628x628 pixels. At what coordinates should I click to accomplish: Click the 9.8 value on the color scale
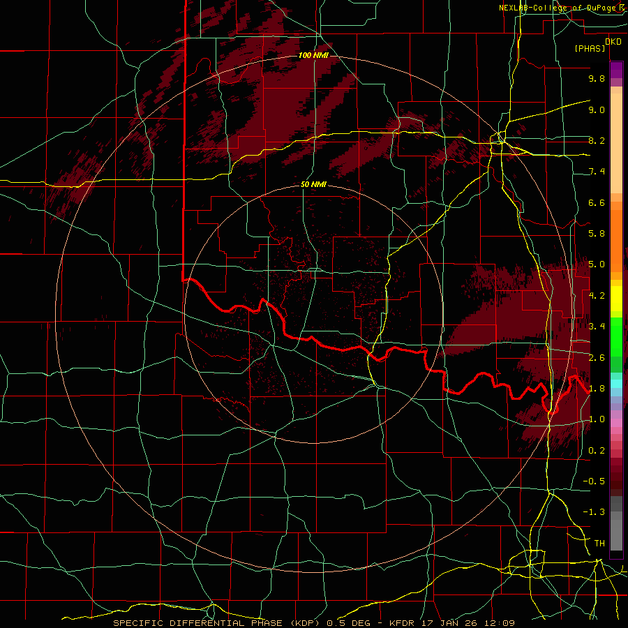[x=597, y=78]
